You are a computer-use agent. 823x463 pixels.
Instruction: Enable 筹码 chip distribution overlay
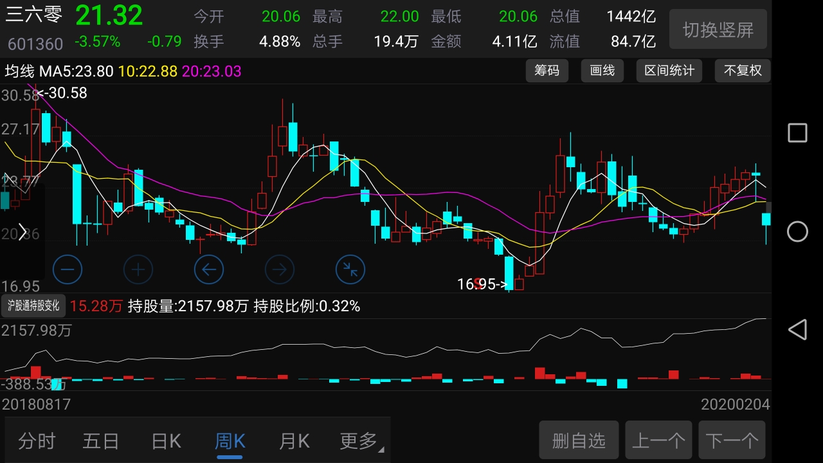547,71
